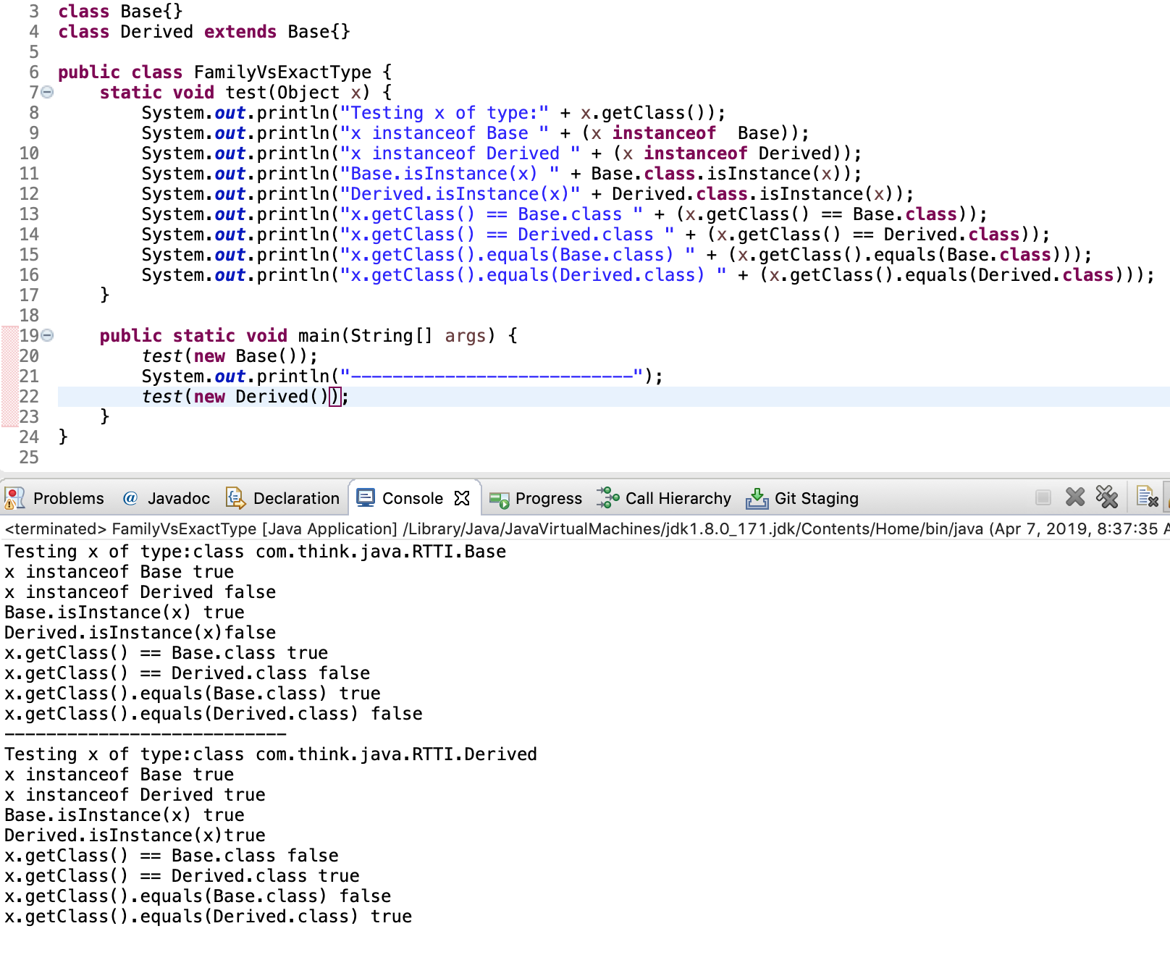The image size is (1170, 960).
Task: Click the Call Hierarchy icon
Action: click(607, 498)
